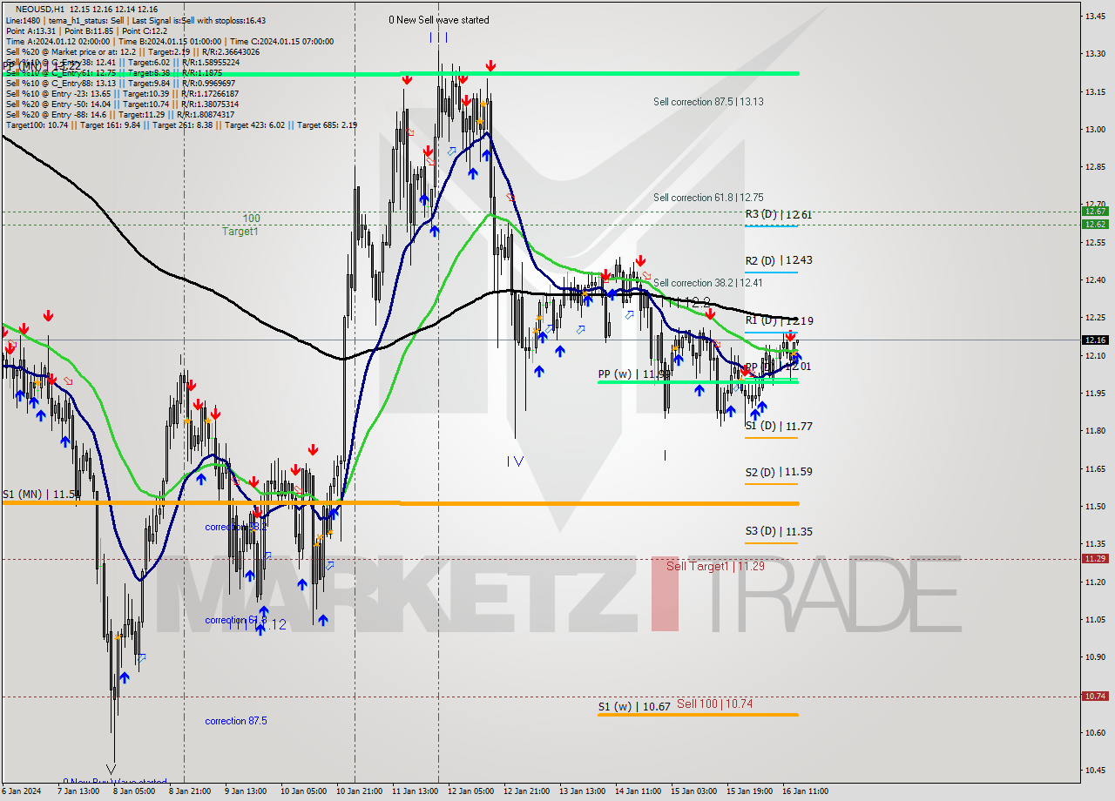
Task: Click the '0 New Buy Wave started' label
Action: [x=114, y=783]
